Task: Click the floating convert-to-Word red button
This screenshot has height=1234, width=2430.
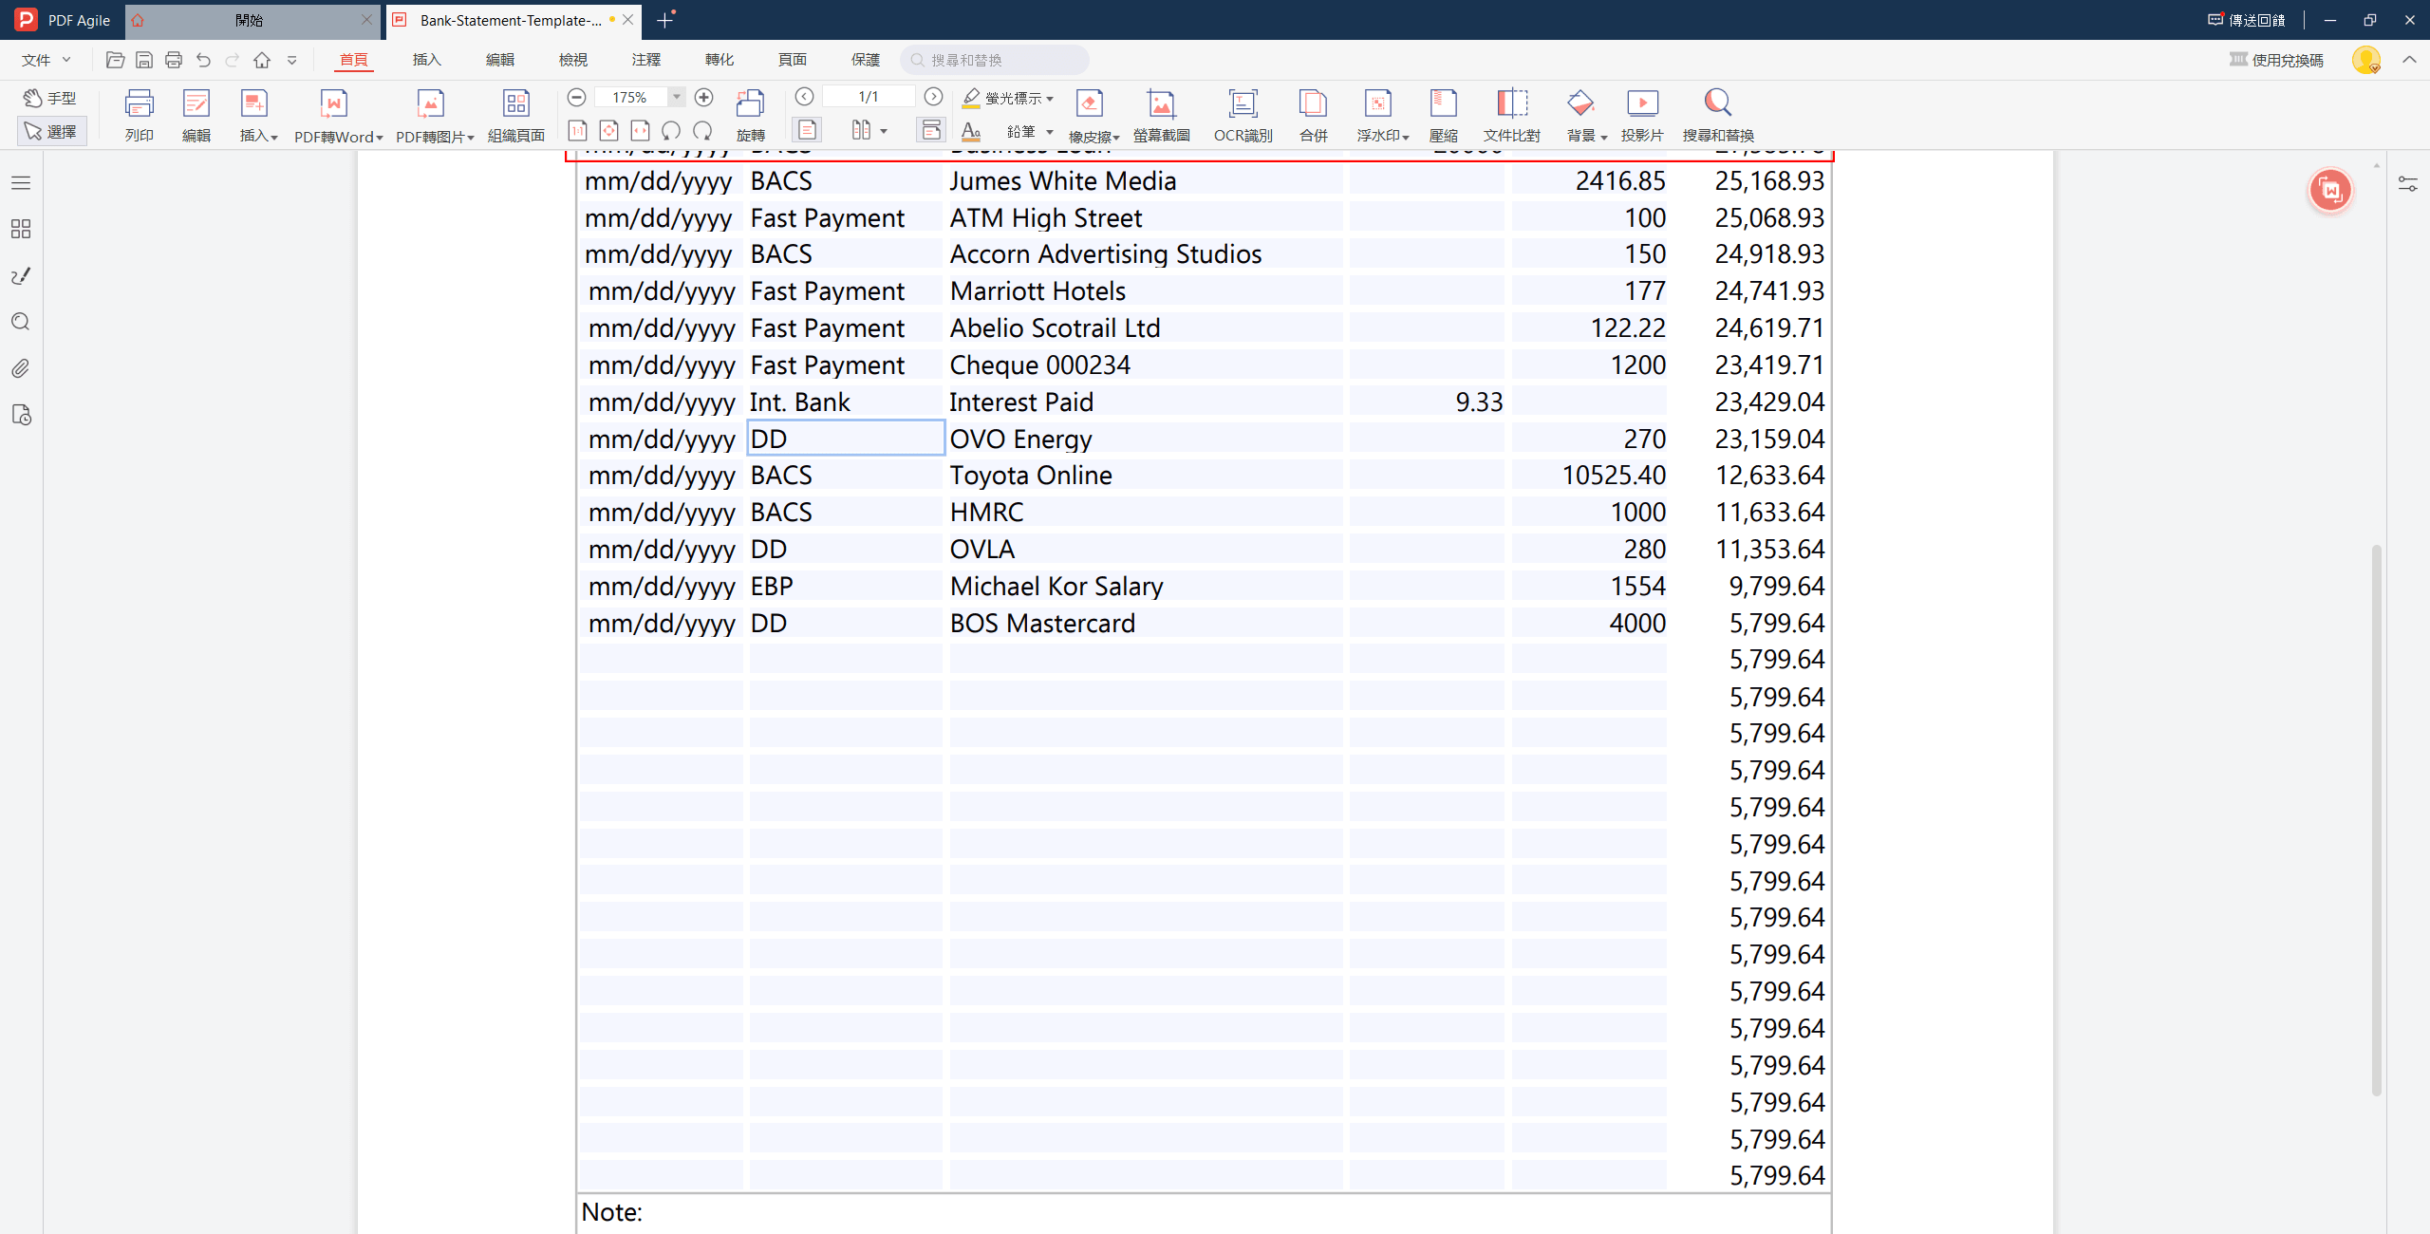Action: tap(2330, 191)
